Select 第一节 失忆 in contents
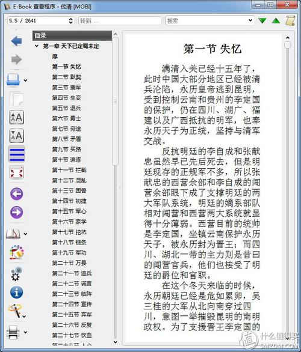Screen dimensions: 301x352 click(x=66, y=67)
